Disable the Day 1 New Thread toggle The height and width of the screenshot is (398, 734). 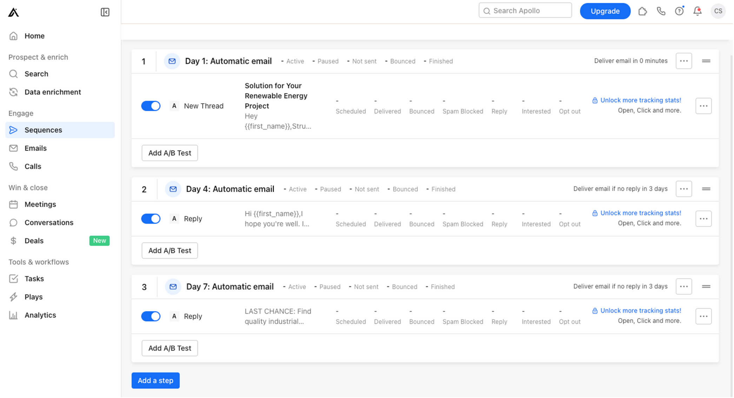151,106
